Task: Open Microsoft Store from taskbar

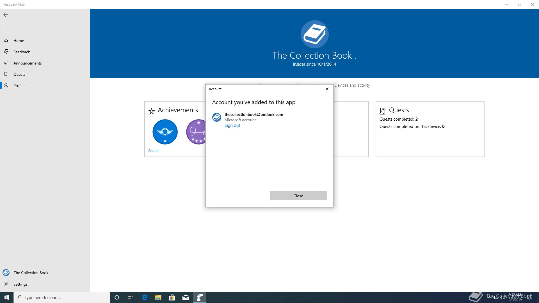Action: 172,297
